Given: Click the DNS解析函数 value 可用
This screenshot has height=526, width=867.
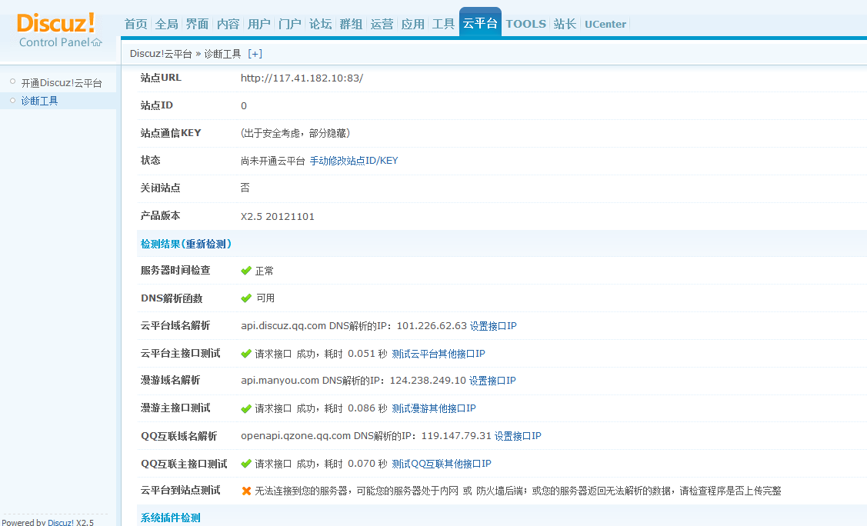Looking at the screenshot, I should (x=265, y=298).
